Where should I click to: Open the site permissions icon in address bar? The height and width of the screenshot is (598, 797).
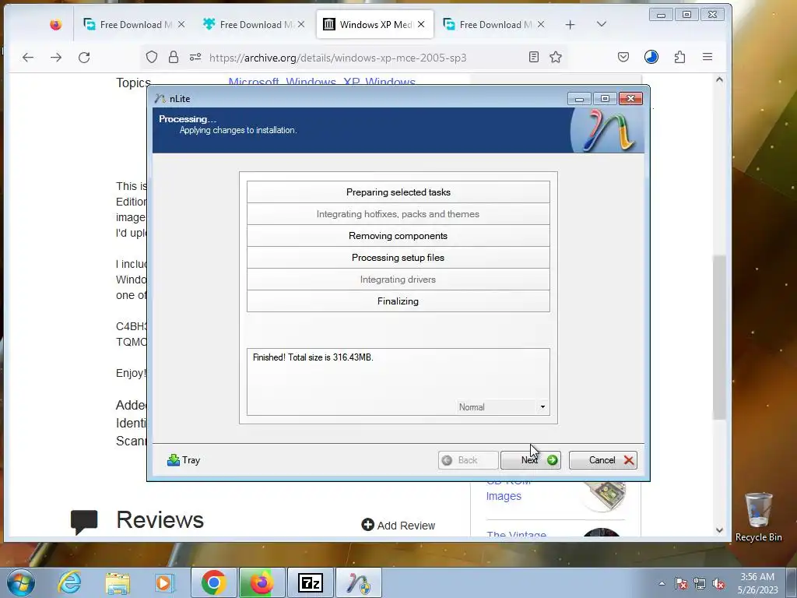(195, 57)
